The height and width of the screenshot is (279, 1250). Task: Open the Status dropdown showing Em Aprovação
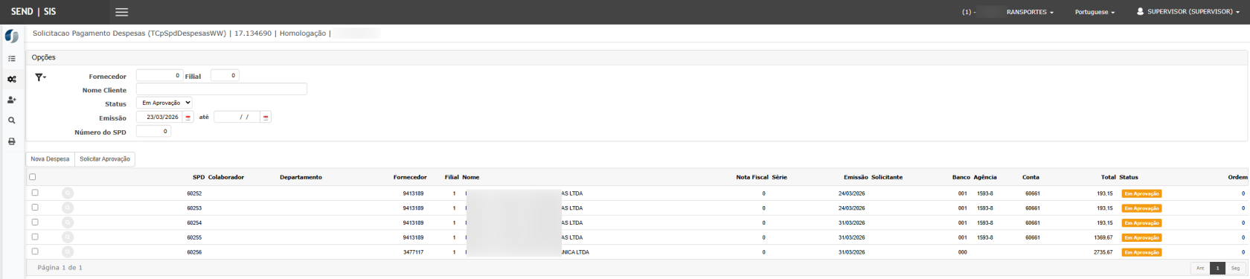point(164,103)
